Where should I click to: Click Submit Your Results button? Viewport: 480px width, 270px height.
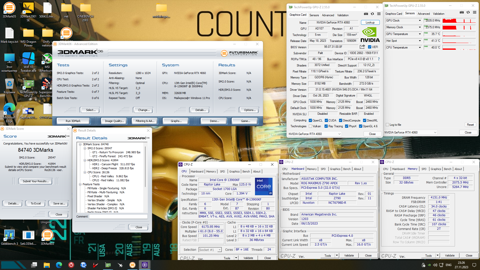point(35,181)
